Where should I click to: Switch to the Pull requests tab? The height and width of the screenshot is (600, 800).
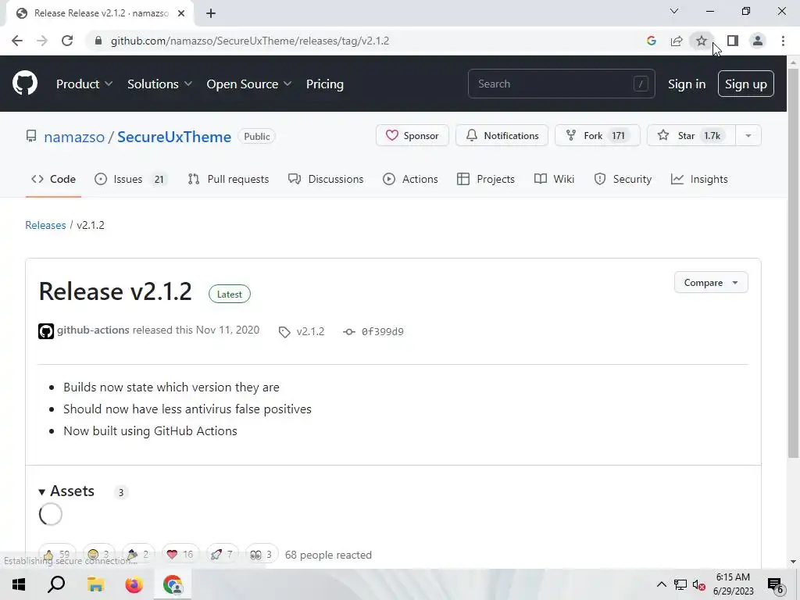(x=228, y=179)
